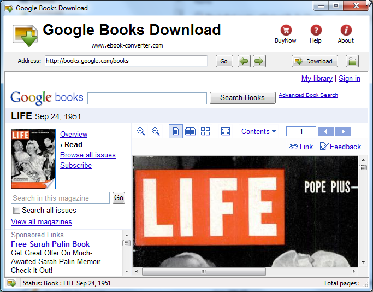Click the Feedback text link
This screenshot has height=292, width=373.
coord(345,147)
